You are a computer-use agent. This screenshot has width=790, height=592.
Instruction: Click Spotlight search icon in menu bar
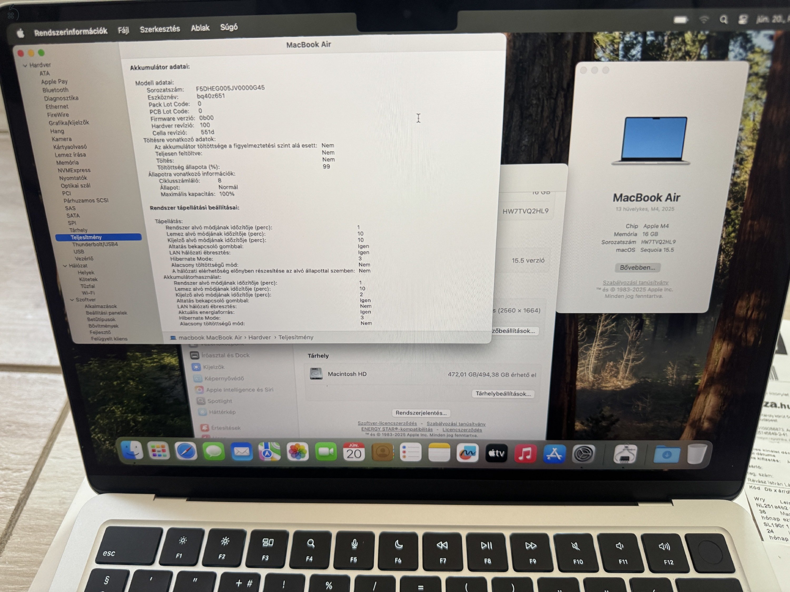pos(723,20)
